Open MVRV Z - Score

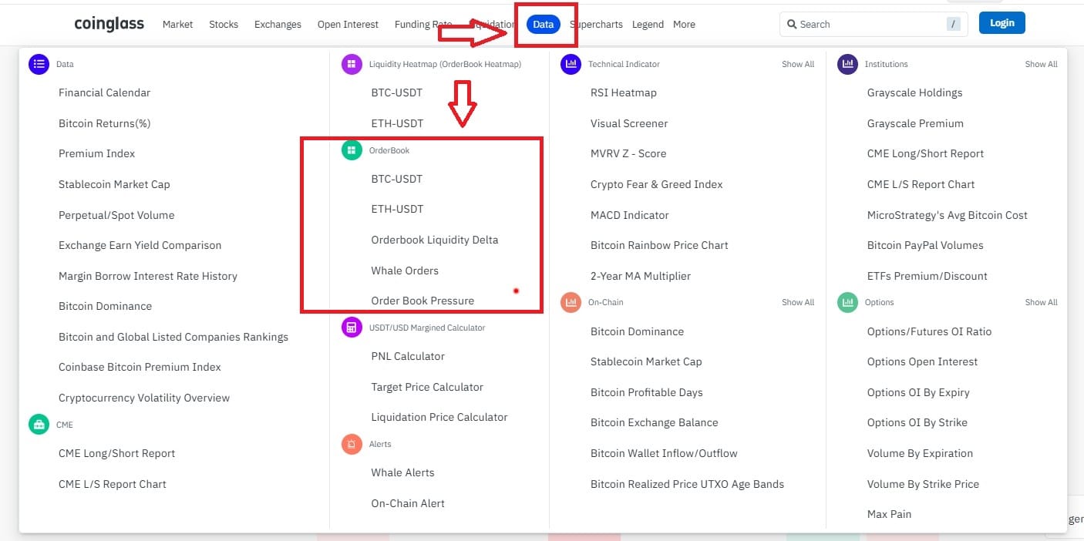pos(628,153)
